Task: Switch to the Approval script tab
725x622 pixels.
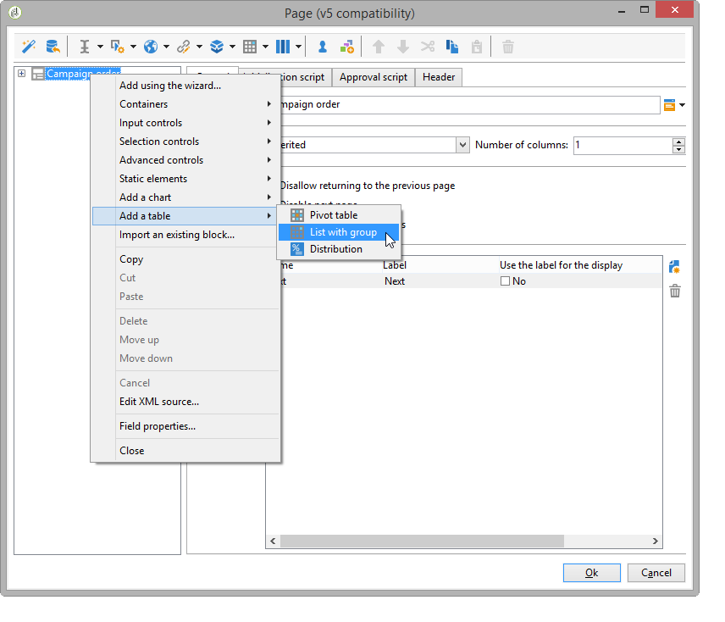Action: coord(373,77)
